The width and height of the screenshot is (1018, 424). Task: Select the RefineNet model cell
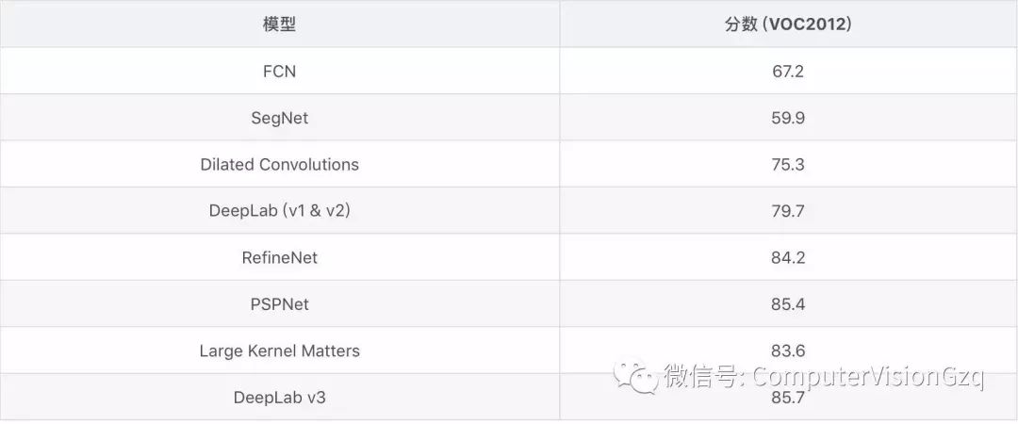click(x=279, y=257)
